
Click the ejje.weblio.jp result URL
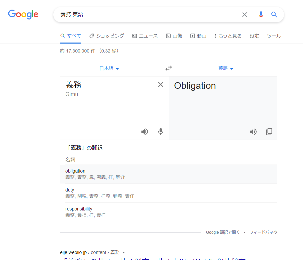click(90, 252)
